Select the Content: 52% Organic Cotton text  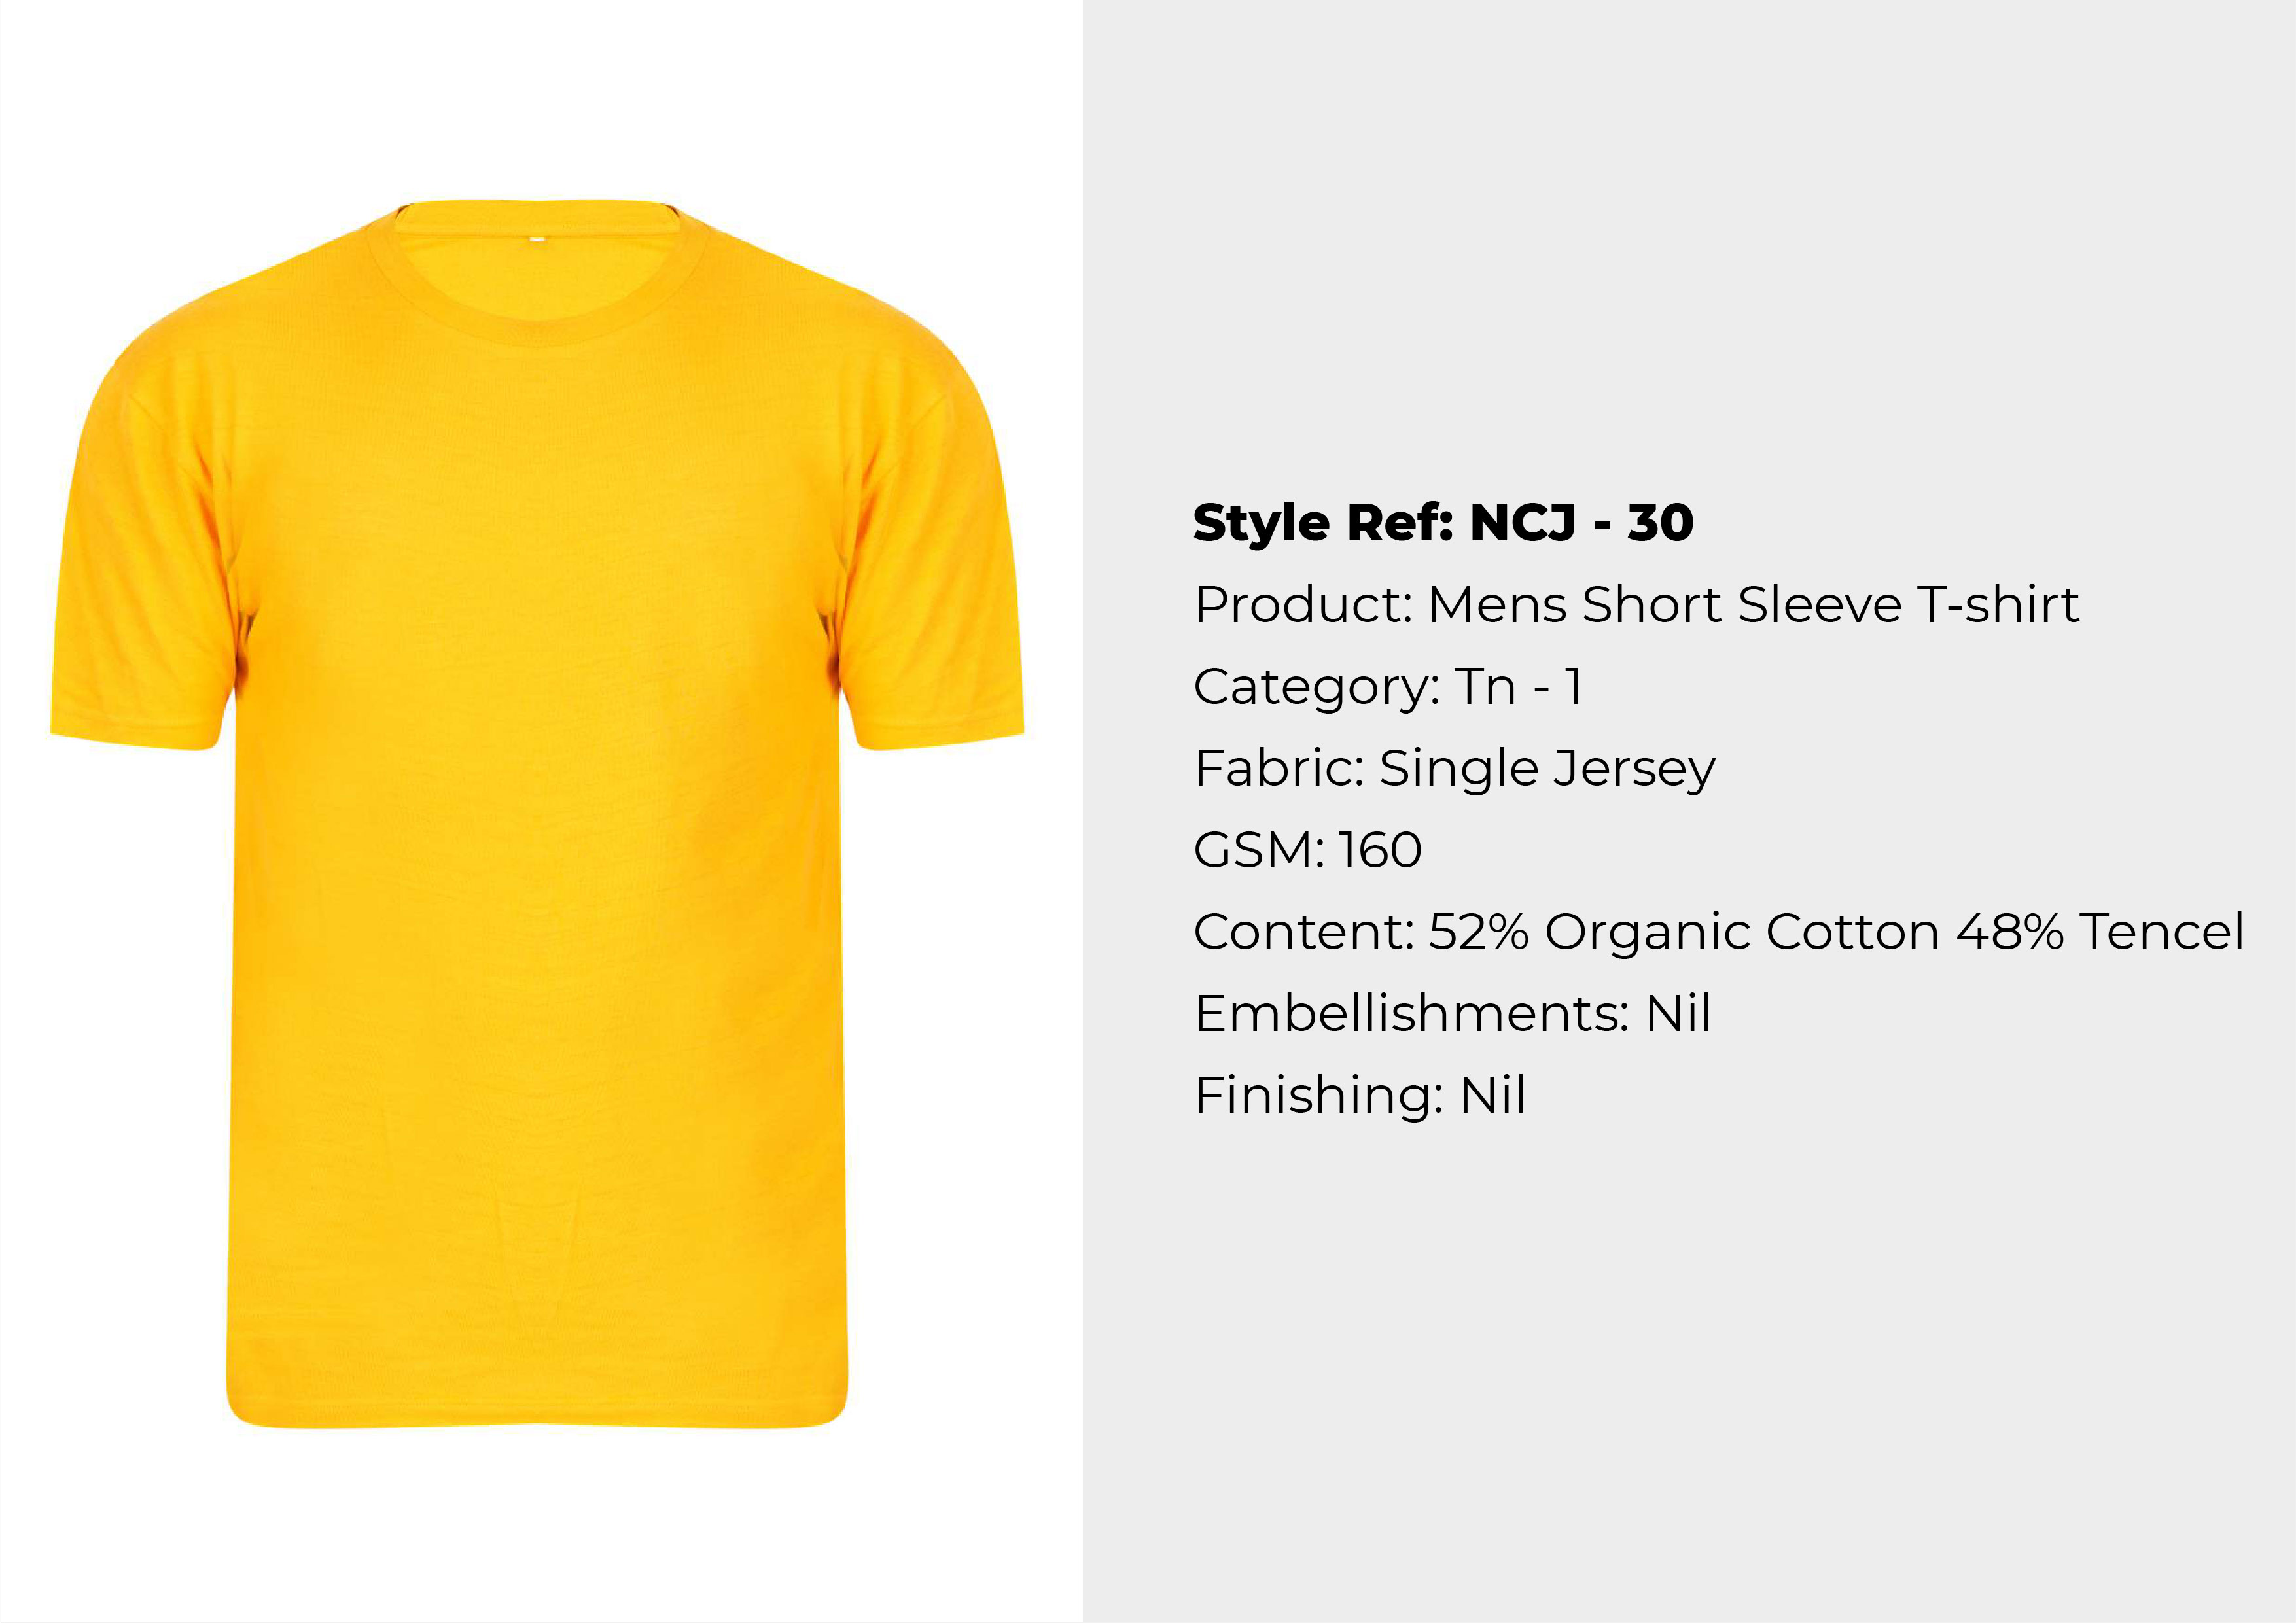[1567, 932]
